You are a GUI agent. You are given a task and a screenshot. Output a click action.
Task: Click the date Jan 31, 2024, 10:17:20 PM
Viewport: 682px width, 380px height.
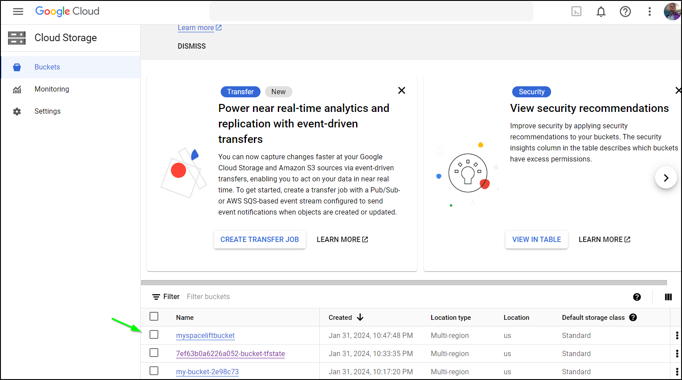point(371,372)
